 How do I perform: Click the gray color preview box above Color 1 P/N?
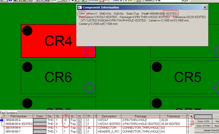[x=203, y=117]
